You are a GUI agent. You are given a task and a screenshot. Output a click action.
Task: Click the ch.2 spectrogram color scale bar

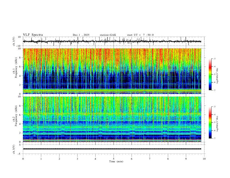coord(210,122)
